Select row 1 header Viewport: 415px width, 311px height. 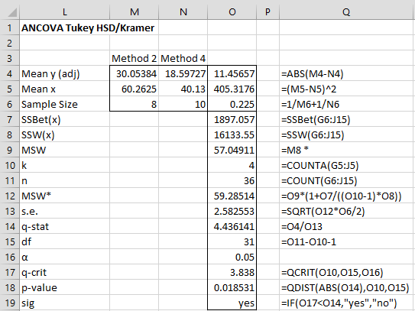tap(9, 28)
